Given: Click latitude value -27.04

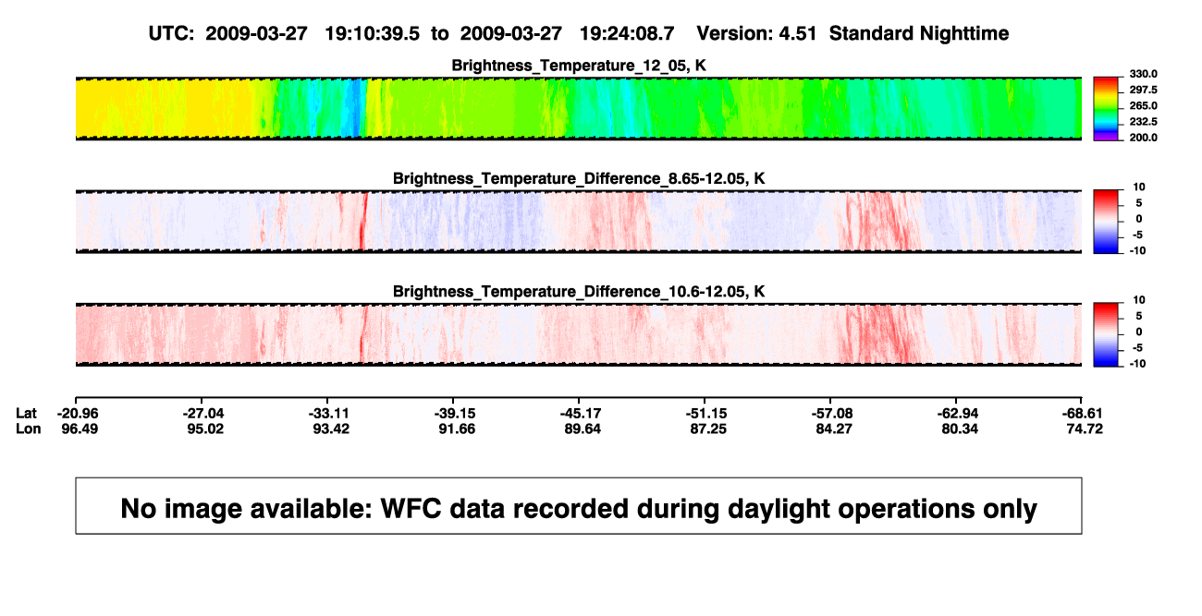Looking at the screenshot, I should 202,412.
